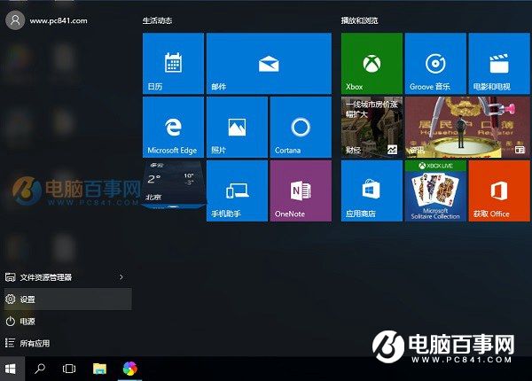
Task: Click the Windows Start button
Action: click(x=11, y=369)
